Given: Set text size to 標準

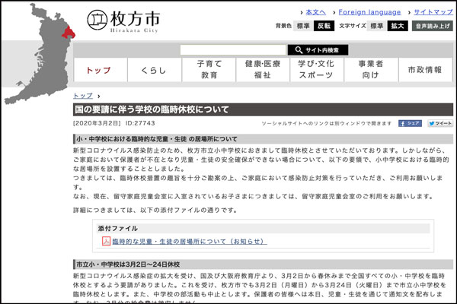Looking at the screenshot, I should (376, 26).
